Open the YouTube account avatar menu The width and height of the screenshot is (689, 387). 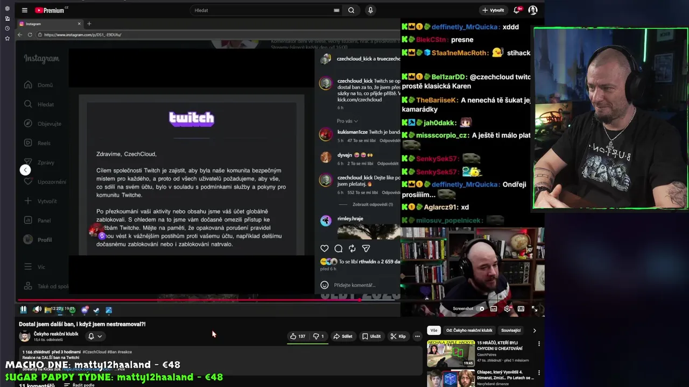click(x=533, y=10)
